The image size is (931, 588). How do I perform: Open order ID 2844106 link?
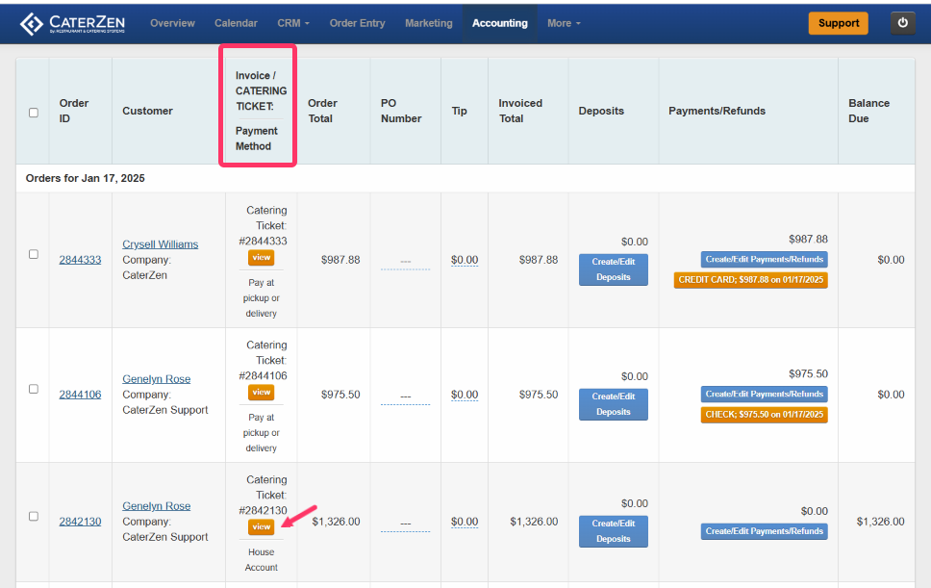click(80, 395)
